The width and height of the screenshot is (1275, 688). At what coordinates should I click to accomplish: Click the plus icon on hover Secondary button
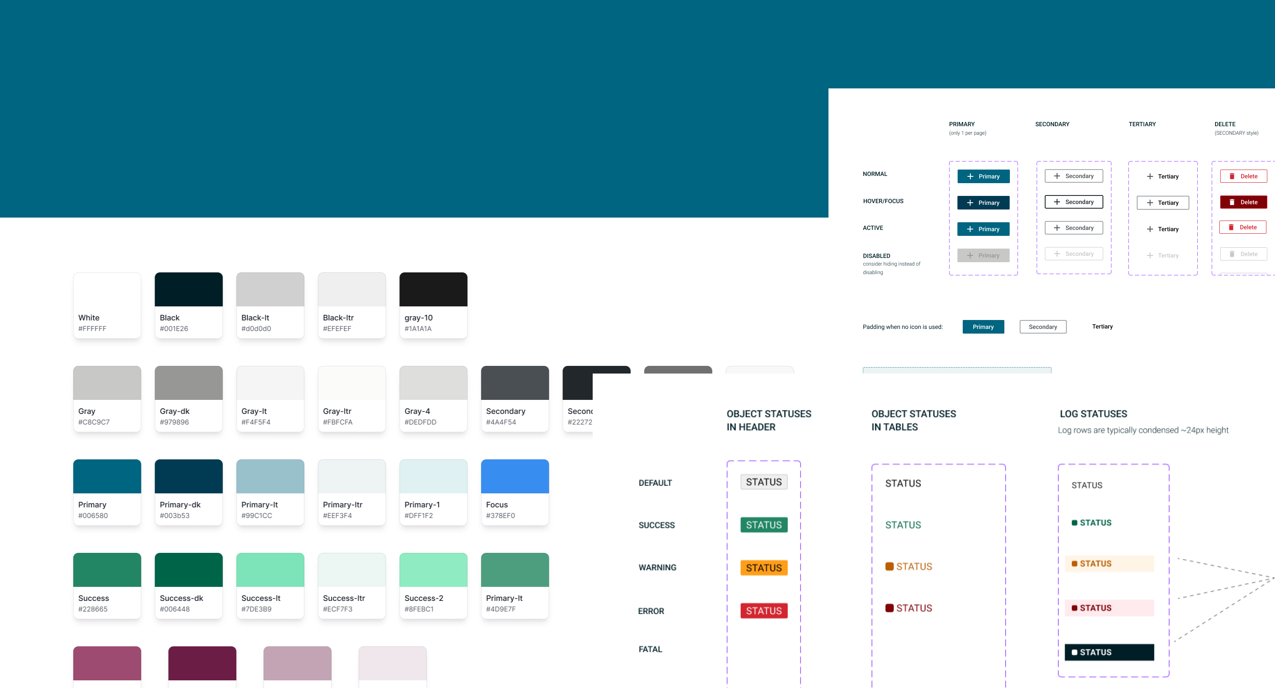click(x=1057, y=202)
